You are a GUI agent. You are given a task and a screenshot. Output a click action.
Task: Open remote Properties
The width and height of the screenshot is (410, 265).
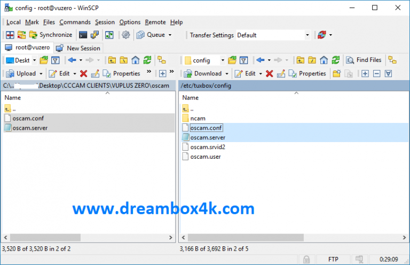point(307,74)
